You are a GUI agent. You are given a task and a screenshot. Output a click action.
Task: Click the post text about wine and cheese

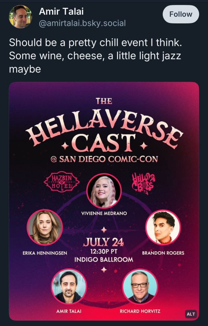click(95, 56)
